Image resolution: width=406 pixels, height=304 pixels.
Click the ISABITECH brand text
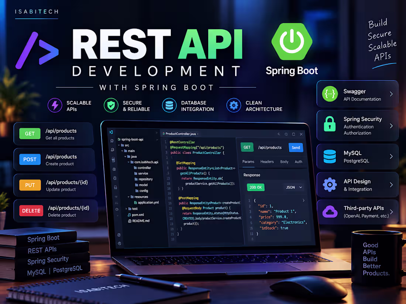point(37,12)
